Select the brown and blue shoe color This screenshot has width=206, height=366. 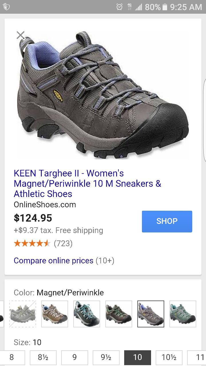pos(55,314)
